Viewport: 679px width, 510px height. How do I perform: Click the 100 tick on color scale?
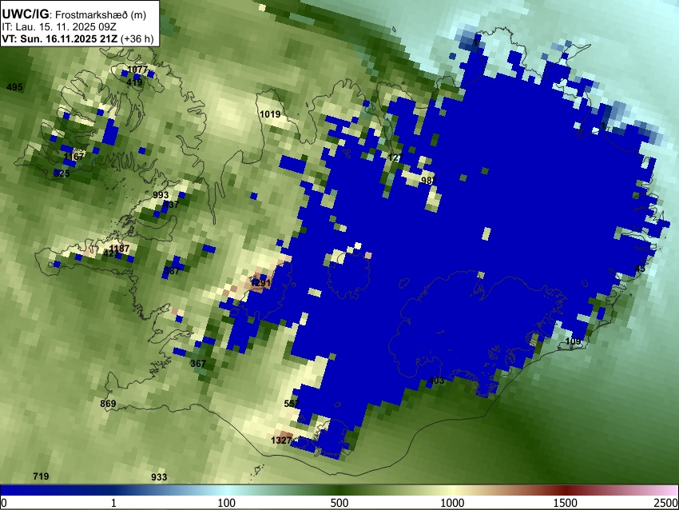227,503
